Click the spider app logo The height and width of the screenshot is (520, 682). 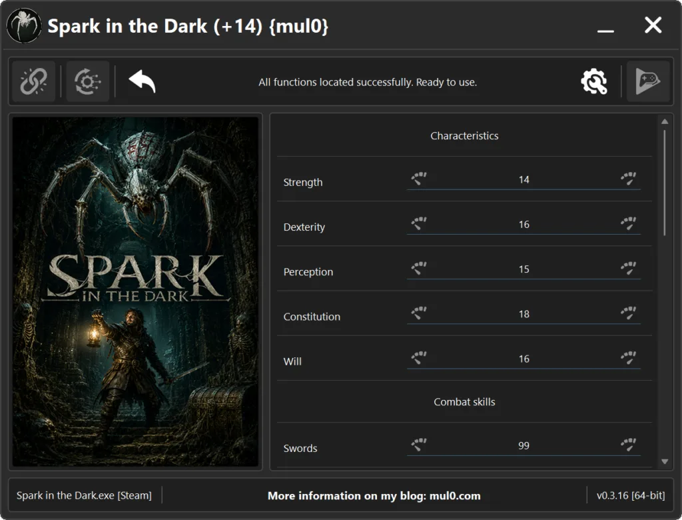(24, 26)
